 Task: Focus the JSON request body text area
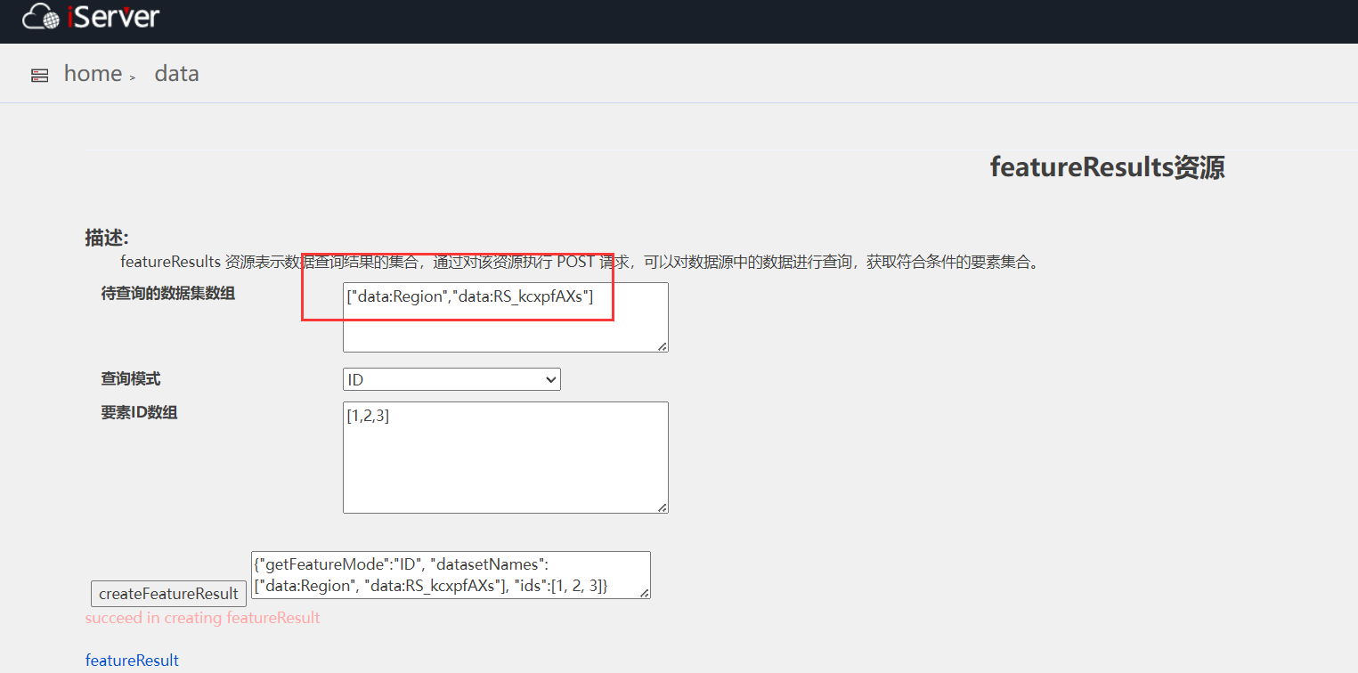pos(451,574)
